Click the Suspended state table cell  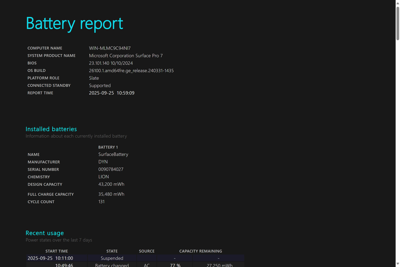tap(112, 258)
